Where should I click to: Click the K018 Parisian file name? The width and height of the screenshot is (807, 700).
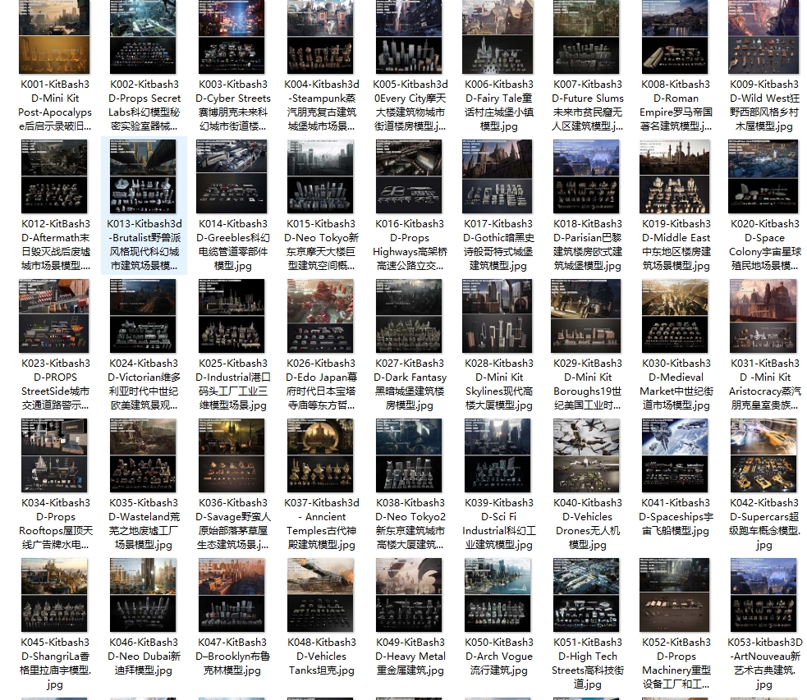[x=587, y=245]
